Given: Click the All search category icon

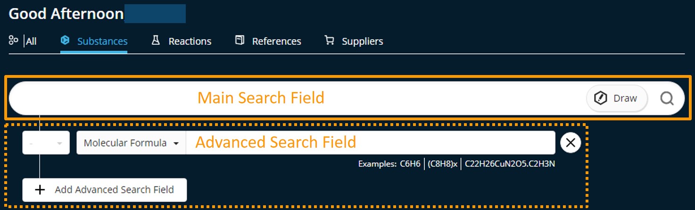Looking at the screenshot, I should click(x=13, y=41).
